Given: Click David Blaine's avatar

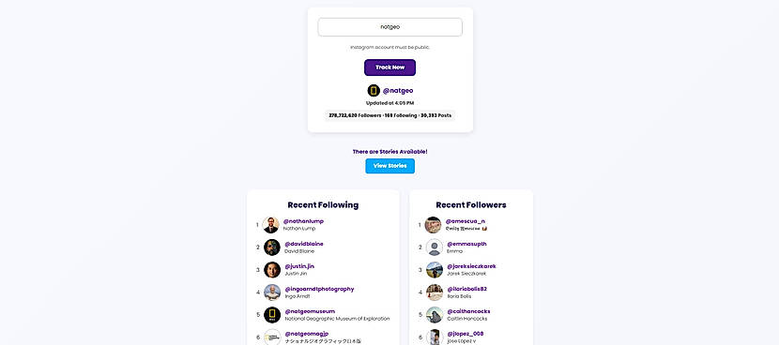Looking at the screenshot, I should (x=272, y=247).
